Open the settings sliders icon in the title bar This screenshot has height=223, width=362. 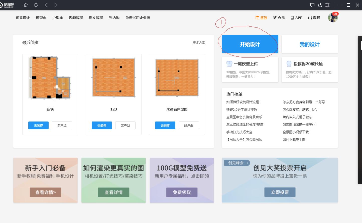pos(327,5)
